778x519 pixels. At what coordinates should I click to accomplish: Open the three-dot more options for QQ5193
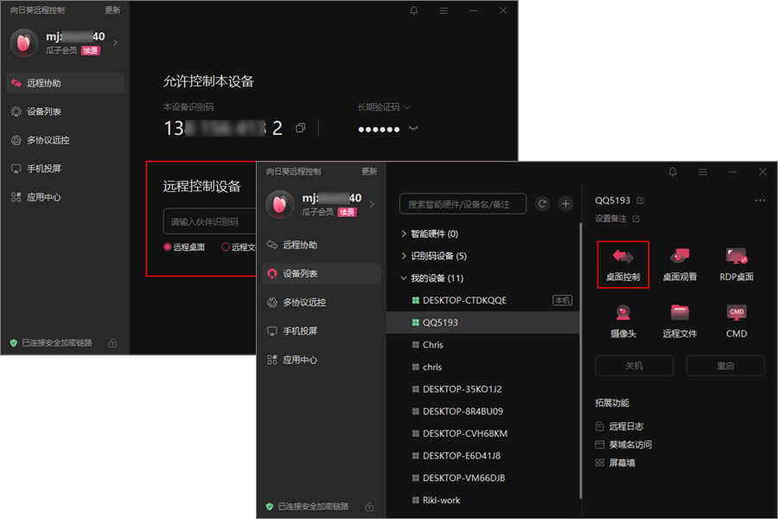pyautogui.click(x=760, y=201)
